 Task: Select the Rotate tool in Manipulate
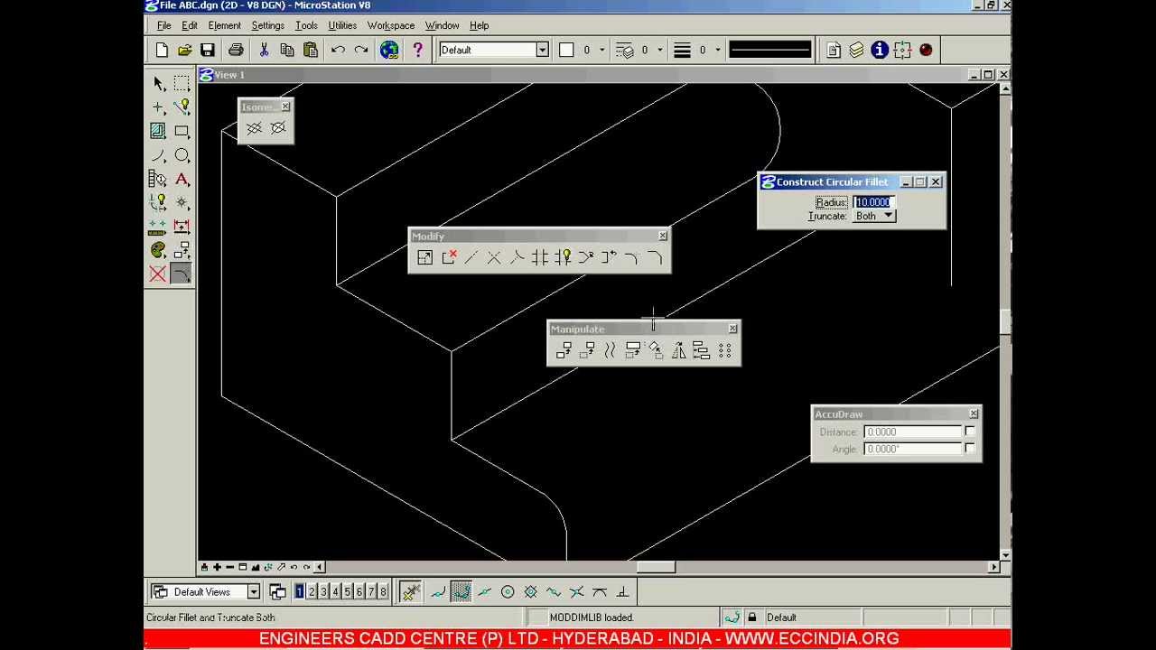(x=656, y=350)
